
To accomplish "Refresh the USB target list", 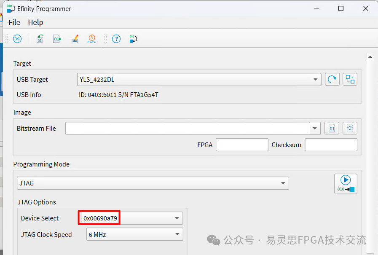I will (x=332, y=79).
